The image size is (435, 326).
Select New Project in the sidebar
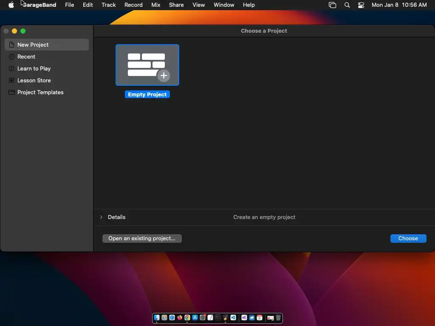47,45
